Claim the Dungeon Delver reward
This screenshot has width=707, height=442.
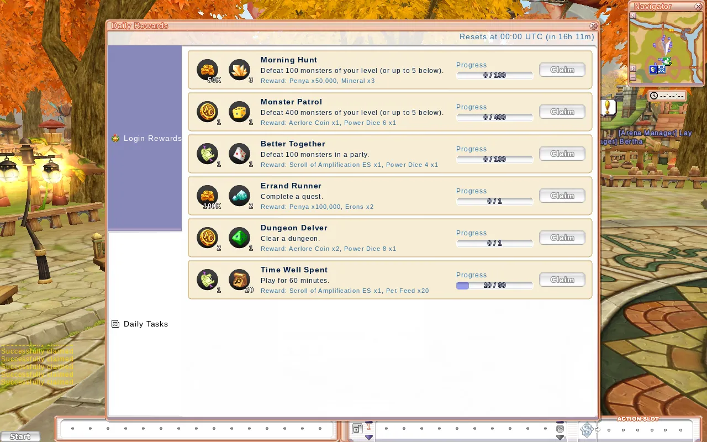[562, 238]
